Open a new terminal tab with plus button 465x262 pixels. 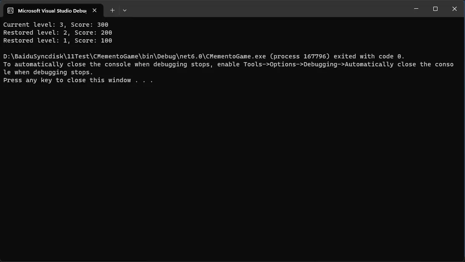113,10
